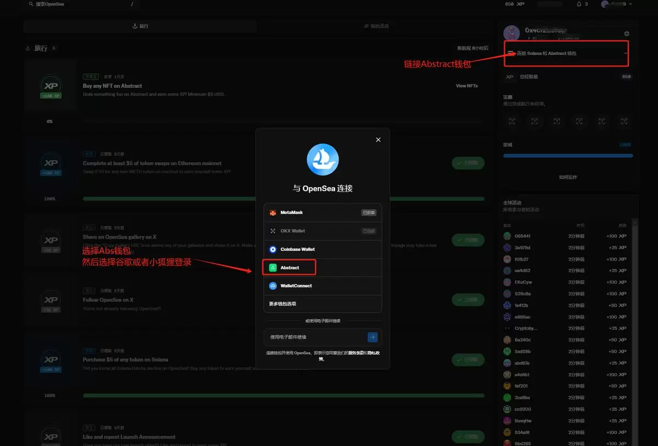Choose Coinbase Wallet option
Screen dimensions: 658x446
pos(322,250)
